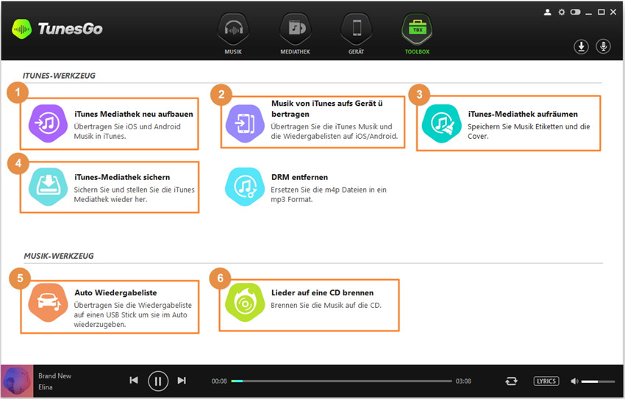Open 'Auto Wiedergabeliste' title
The image size is (625, 399).
pyautogui.click(x=115, y=292)
